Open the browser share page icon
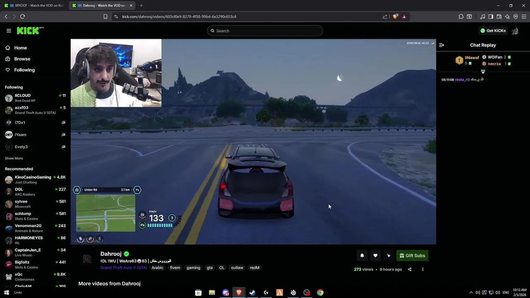This screenshot has width=530, height=298. point(385,17)
